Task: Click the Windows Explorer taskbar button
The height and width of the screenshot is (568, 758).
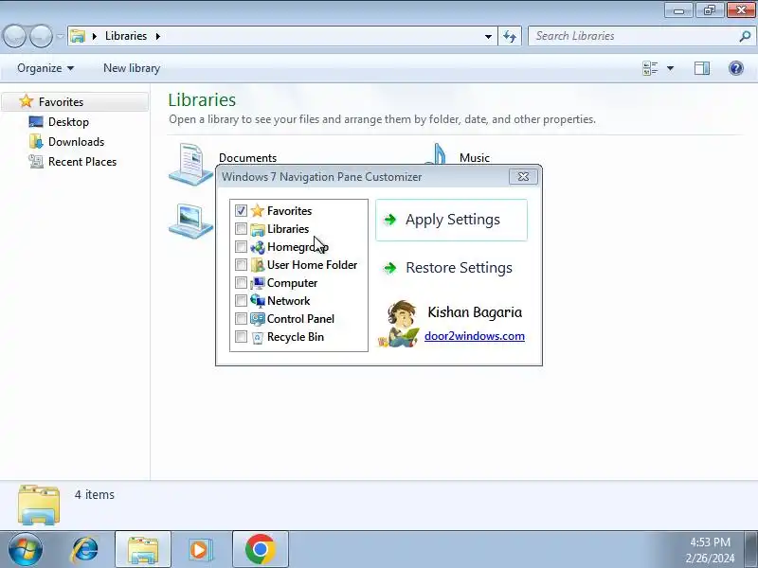Action: [x=143, y=550]
